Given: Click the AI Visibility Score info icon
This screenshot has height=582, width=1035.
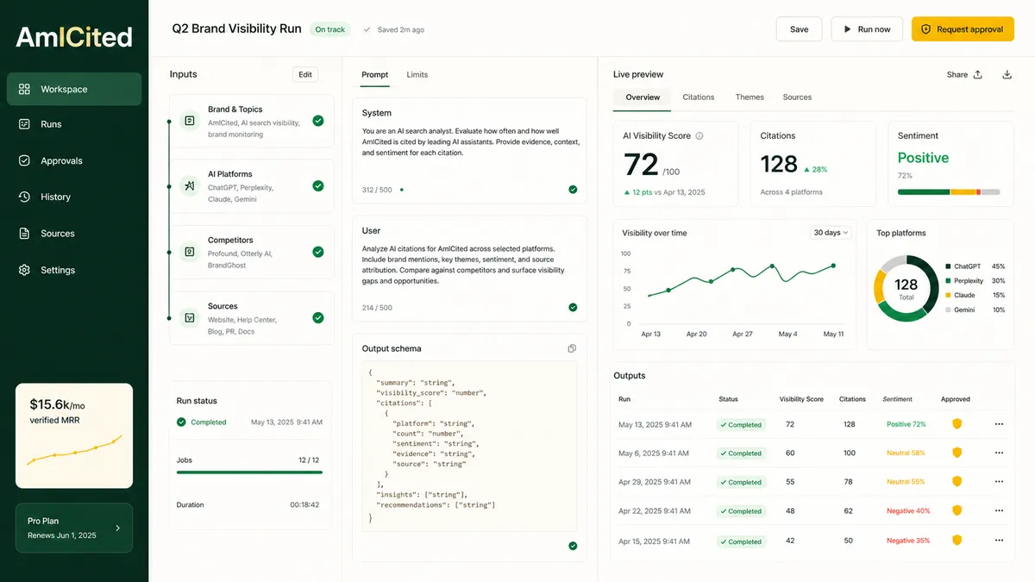Looking at the screenshot, I should 699,136.
